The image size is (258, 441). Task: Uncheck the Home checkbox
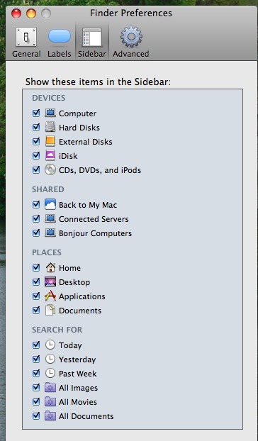click(36, 268)
